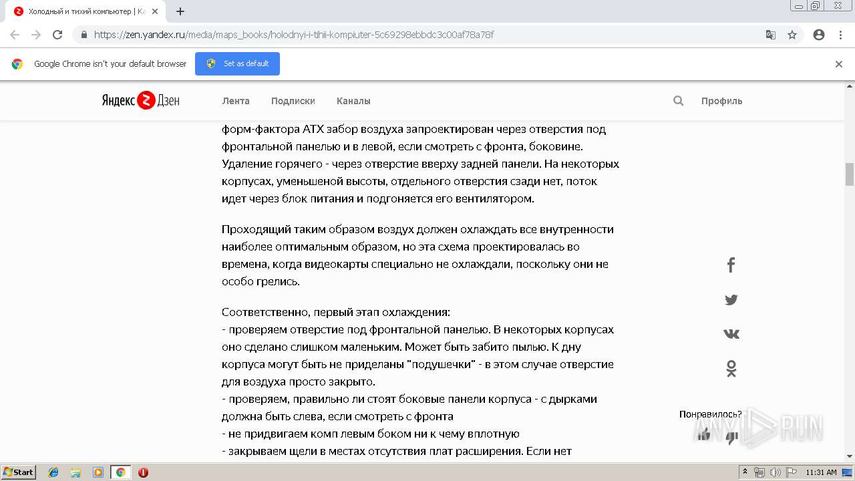Switch to Chrome taskbar button
855x481 pixels.
click(x=120, y=472)
